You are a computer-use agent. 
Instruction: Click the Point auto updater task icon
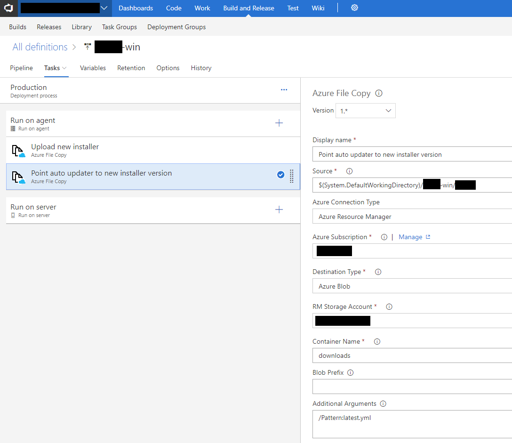click(18, 177)
